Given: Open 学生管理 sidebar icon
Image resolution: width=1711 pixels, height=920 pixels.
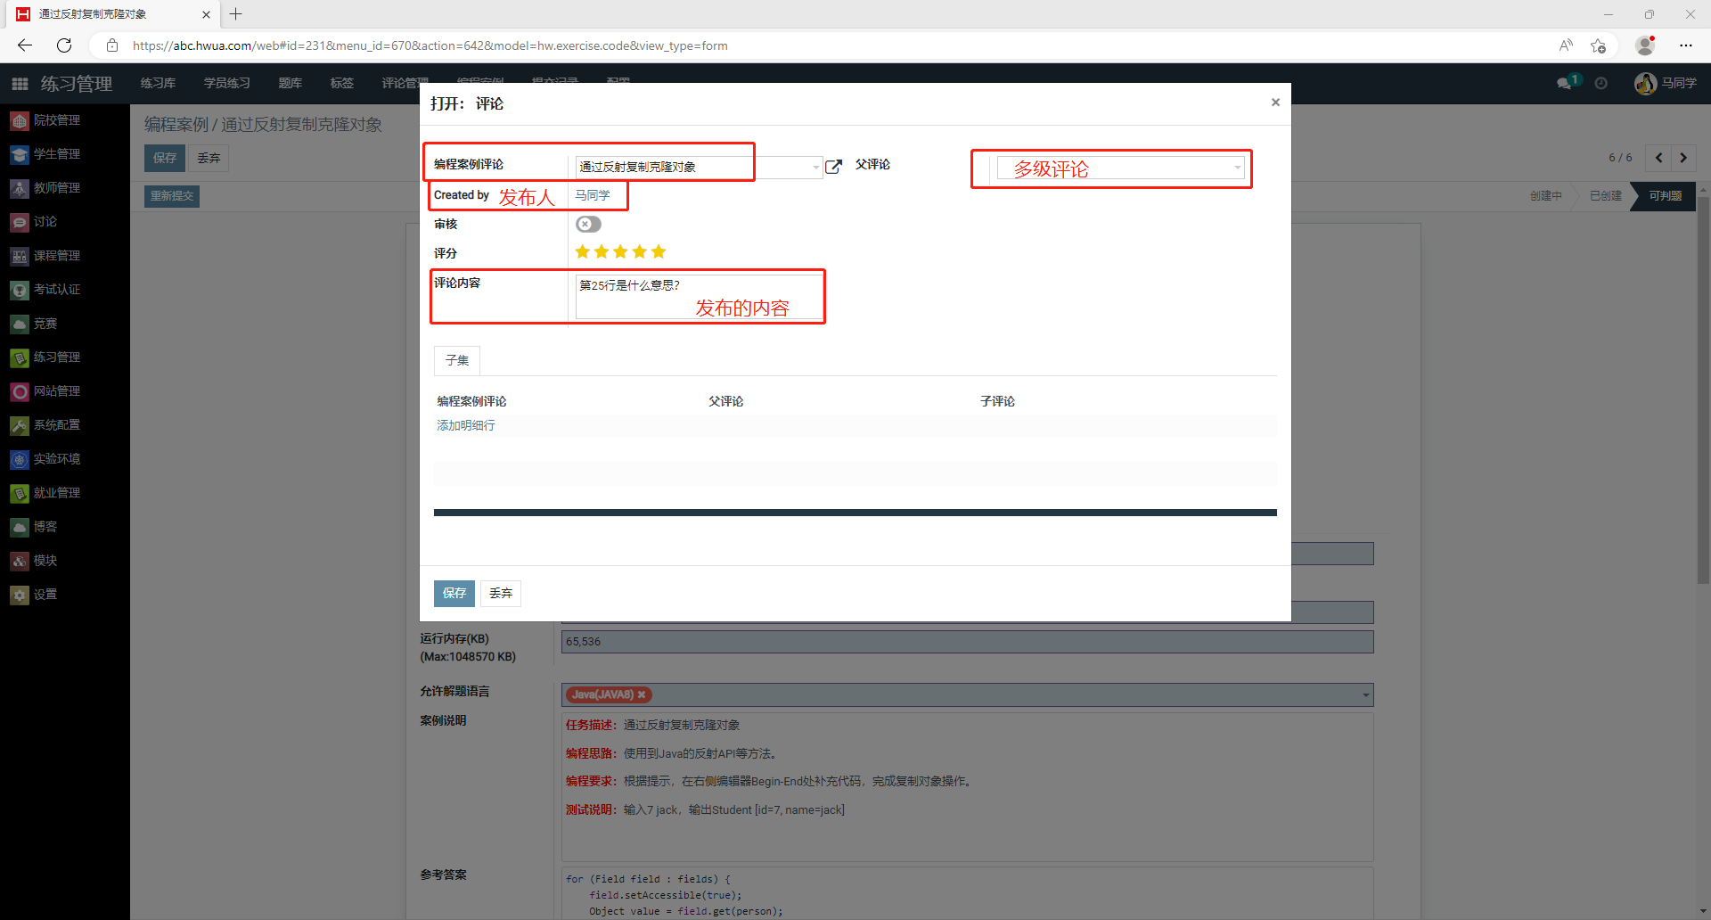Looking at the screenshot, I should (20, 154).
